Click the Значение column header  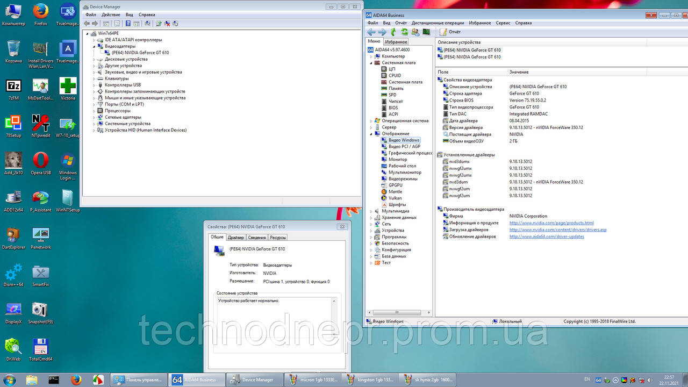tap(519, 72)
